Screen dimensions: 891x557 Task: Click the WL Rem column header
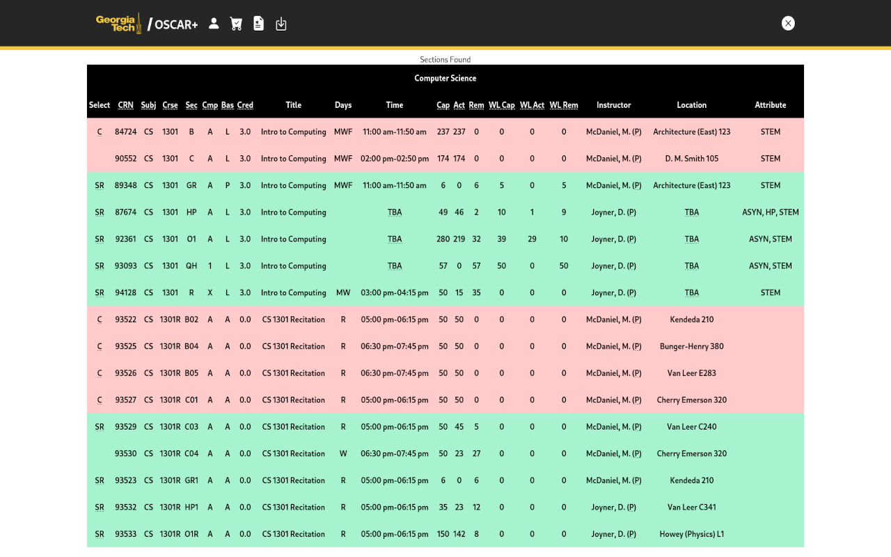564,105
